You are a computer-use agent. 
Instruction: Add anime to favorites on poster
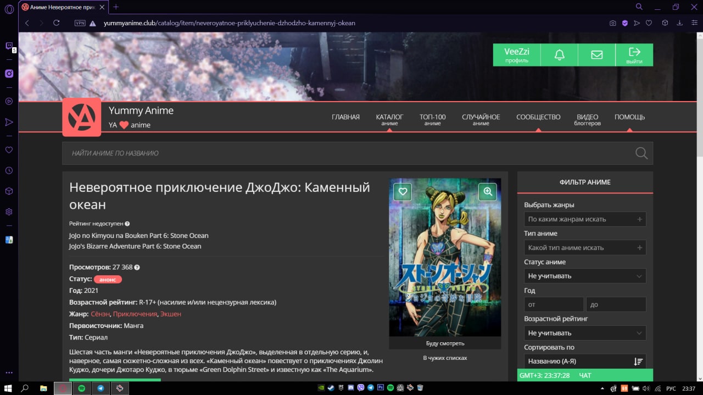click(403, 191)
